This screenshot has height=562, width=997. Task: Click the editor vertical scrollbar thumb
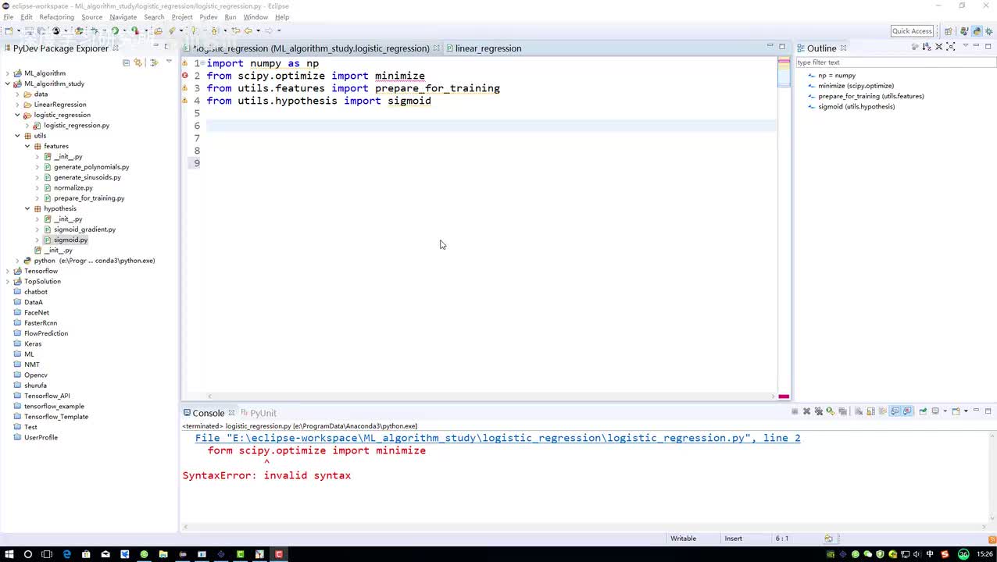783,73
